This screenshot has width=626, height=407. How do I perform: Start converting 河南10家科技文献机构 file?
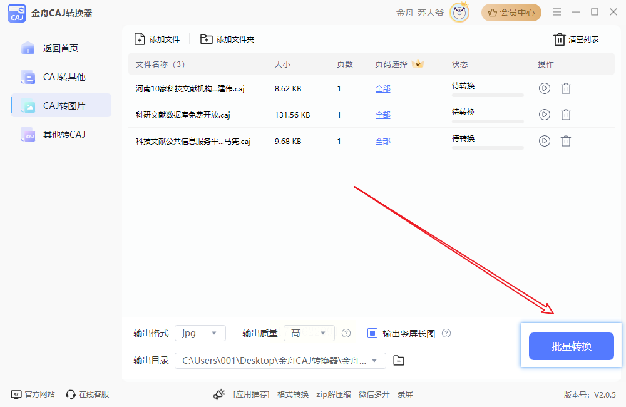click(x=544, y=88)
